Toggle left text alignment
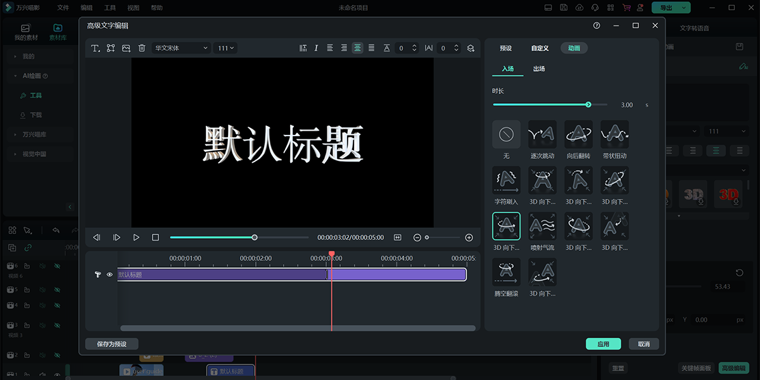760x380 pixels. tap(330, 47)
